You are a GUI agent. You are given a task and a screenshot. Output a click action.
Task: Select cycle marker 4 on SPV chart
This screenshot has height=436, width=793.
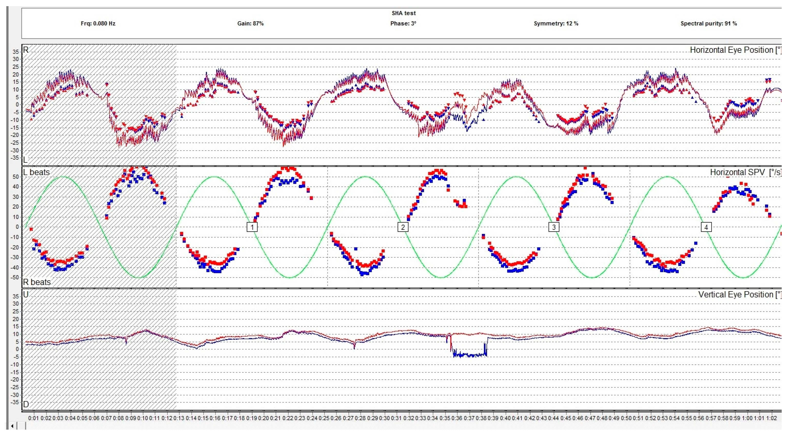(706, 227)
